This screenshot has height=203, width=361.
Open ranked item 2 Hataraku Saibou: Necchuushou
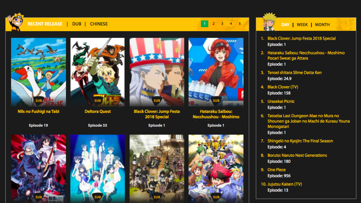tap(306, 56)
